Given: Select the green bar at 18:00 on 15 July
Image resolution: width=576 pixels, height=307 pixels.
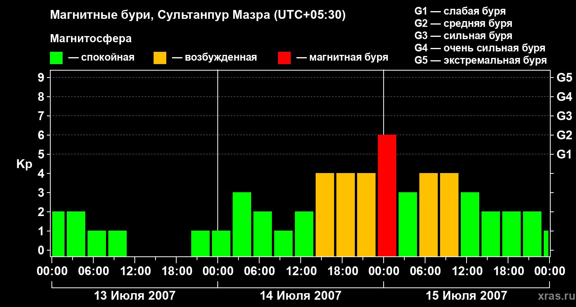Looking at the screenshot, I should (511, 234).
